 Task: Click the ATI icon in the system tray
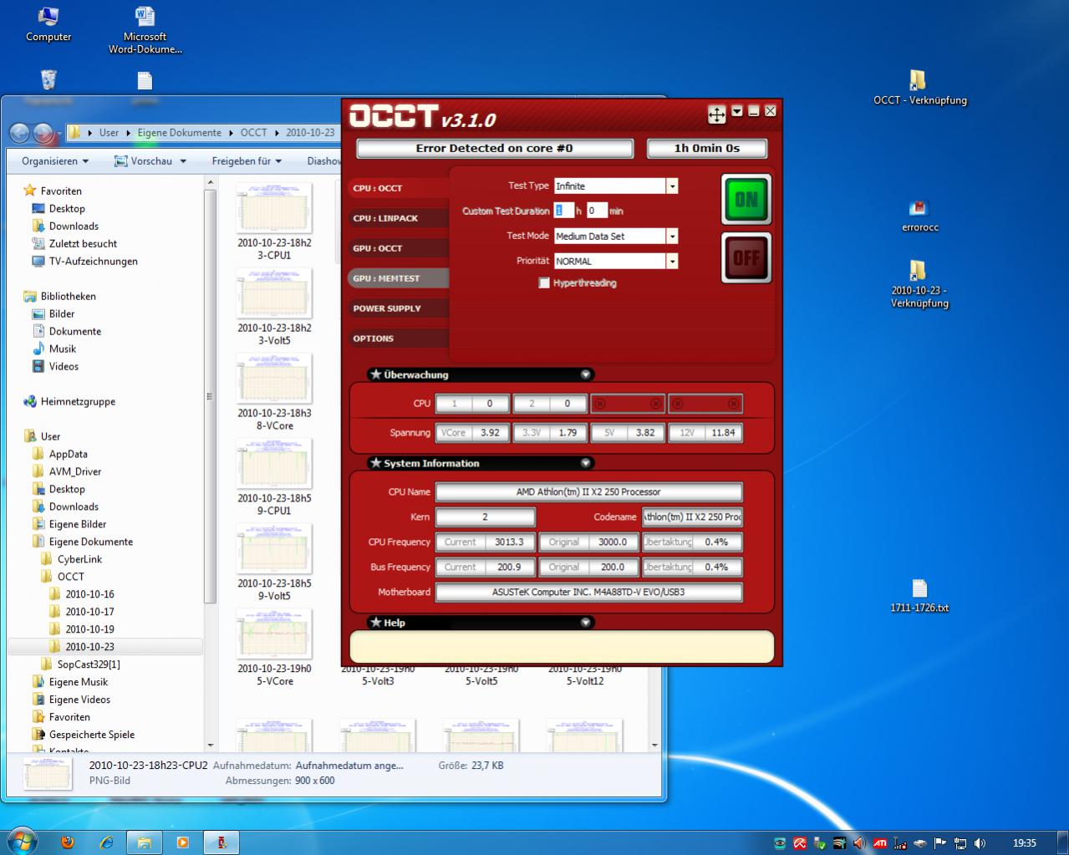pyautogui.click(x=880, y=843)
